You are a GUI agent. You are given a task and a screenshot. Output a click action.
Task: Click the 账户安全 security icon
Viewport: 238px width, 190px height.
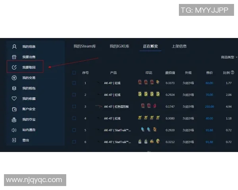click(x=14, y=109)
